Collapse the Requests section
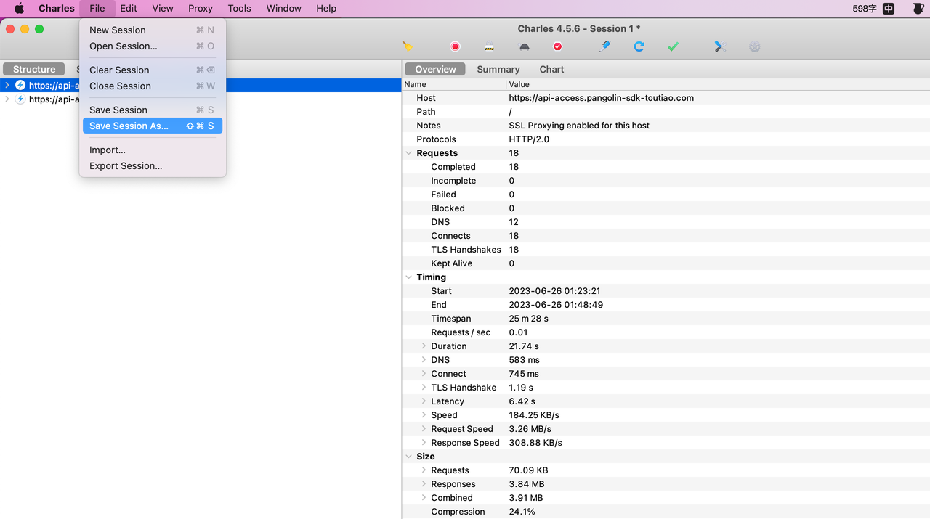This screenshot has width=930, height=519. pos(408,153)
